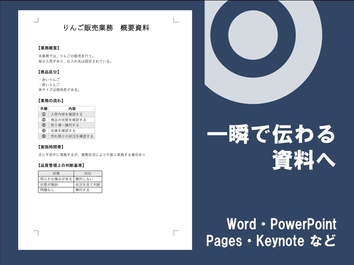The height and width of the screenshot is (265, 354).
Task: Click the cell 問題なし
Action: [56, 190]
